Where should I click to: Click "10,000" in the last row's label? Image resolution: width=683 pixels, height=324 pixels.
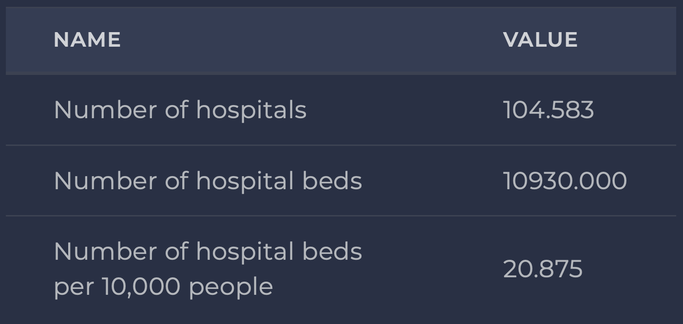141,287
